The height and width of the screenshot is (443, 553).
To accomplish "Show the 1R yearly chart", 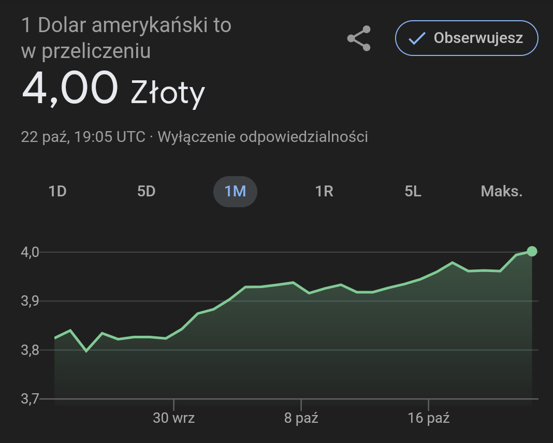I will (324, 191).
